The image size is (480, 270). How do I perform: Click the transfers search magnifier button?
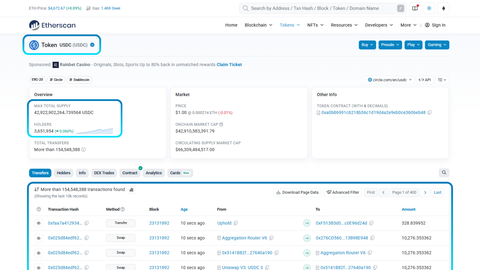coord(444,172)
